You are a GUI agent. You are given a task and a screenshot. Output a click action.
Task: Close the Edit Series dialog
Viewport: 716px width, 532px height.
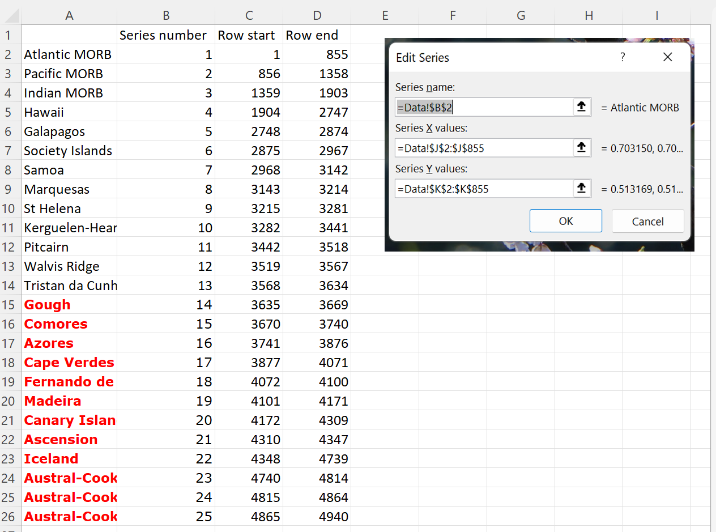pyautogui.click(x=668, y=57)
